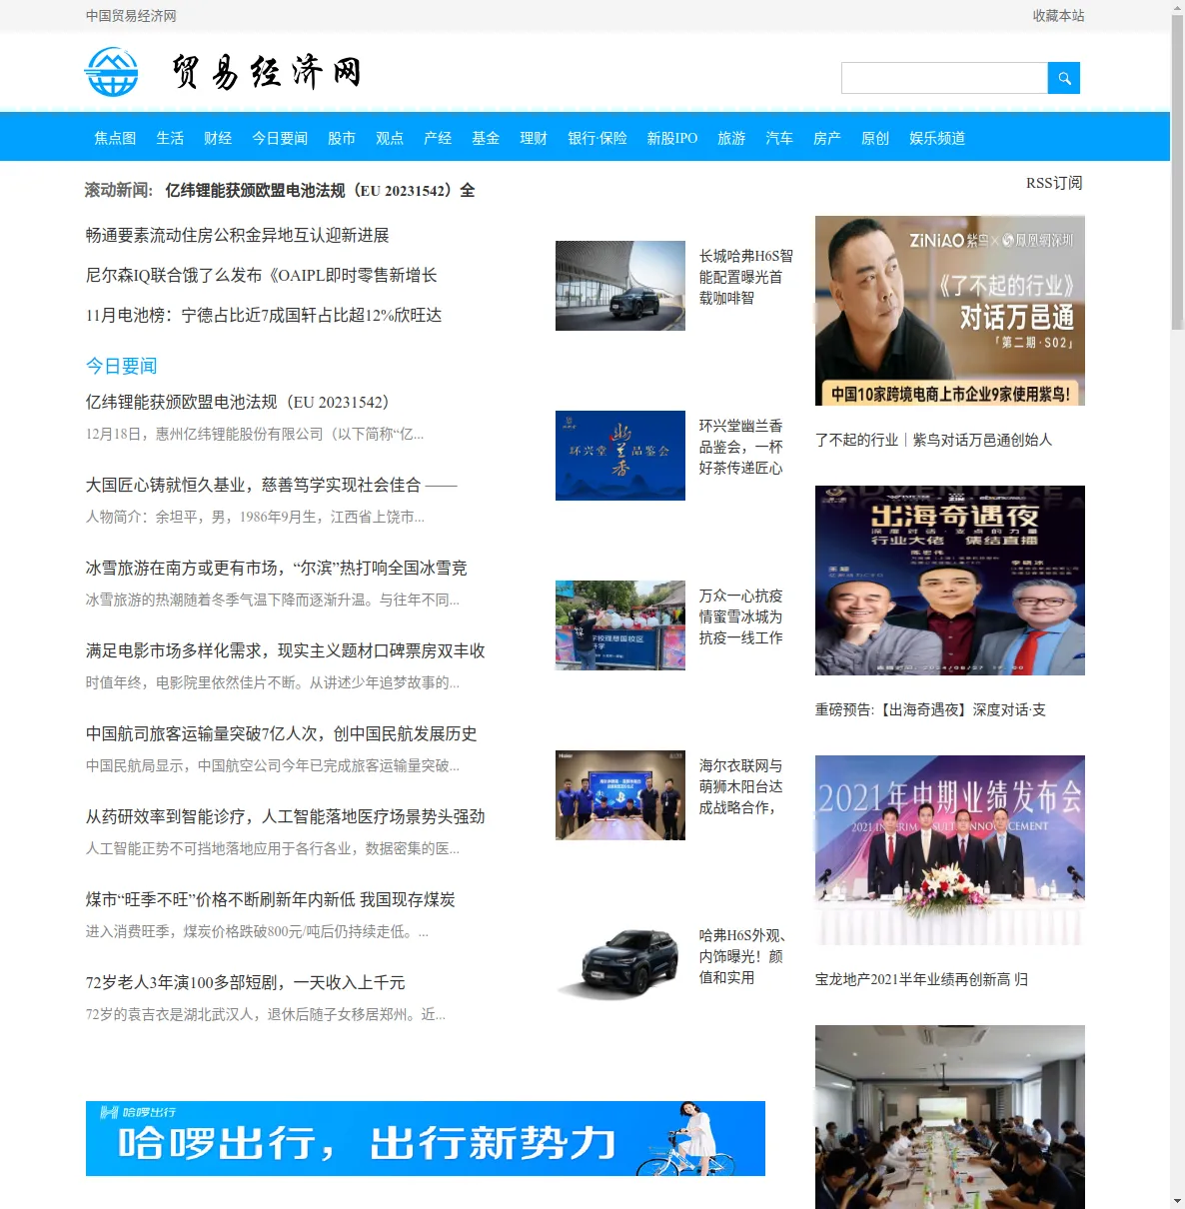Open the 72岁老人3年演100多部短剧 article
The height and width of the screenshot is (1209, 1185).
tap(245, 982)
